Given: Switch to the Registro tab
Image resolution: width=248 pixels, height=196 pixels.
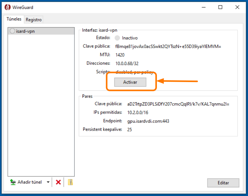Looking at the screenshot, I should [x=34, y=20].
